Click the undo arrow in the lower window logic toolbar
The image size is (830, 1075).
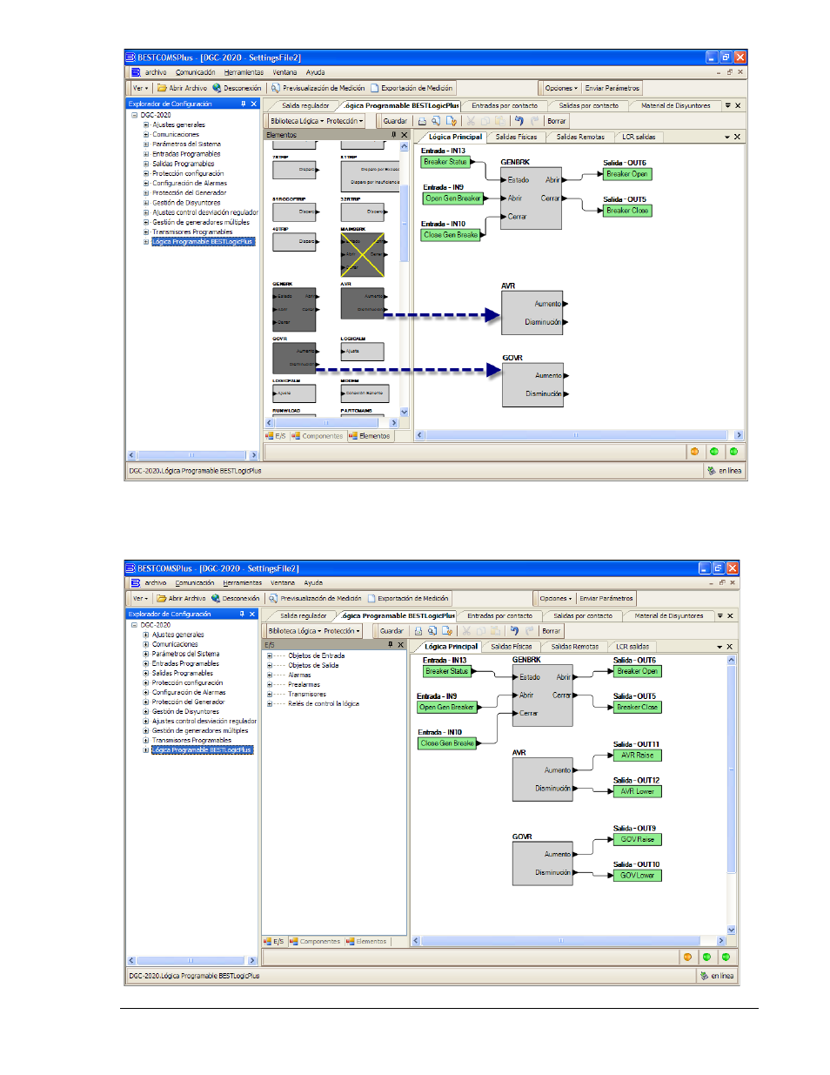pos(514,631)
